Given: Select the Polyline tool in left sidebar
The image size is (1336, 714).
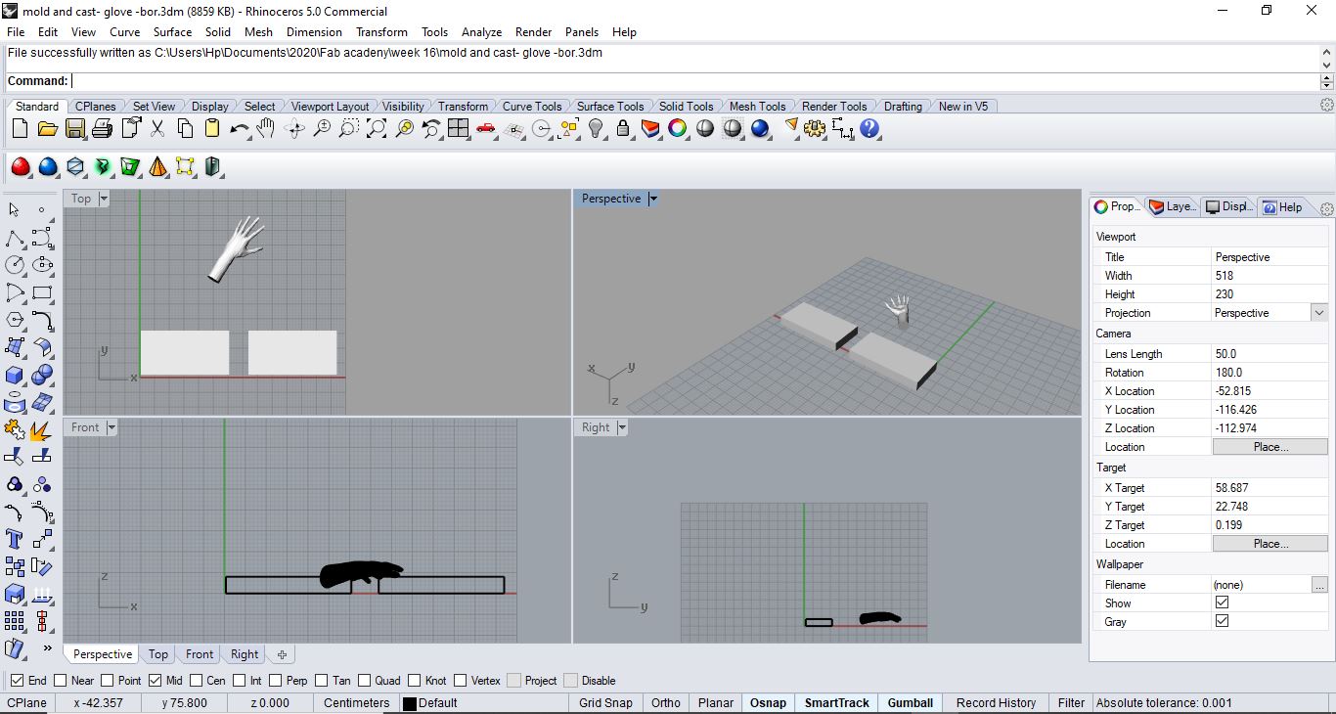Looking at the screenshot, I should (15, 238).
